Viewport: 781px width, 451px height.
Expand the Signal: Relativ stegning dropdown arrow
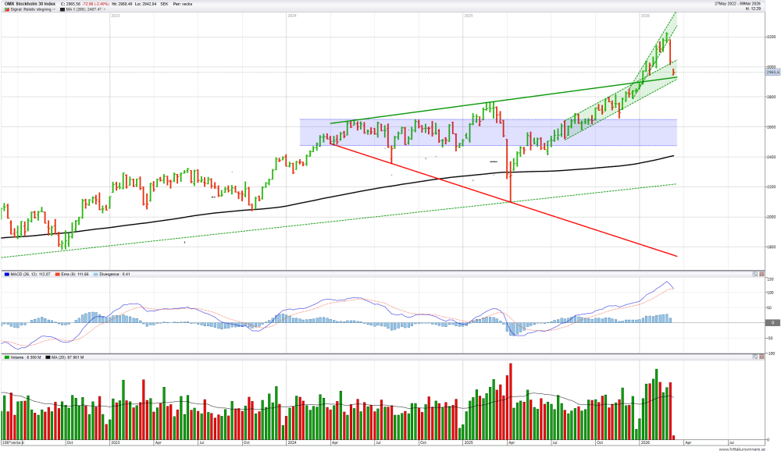(54, 9)
